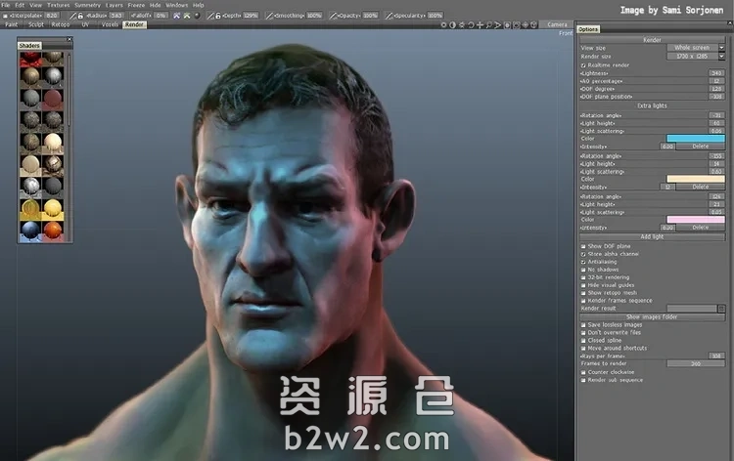Switch to the Sculpt tab
Image resolution: width=734 pixels, height=461 pixels.
pos(33,24)
